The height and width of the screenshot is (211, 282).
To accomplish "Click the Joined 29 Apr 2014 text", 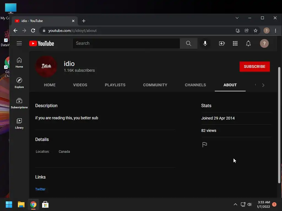I will click(x=218, y=118).
